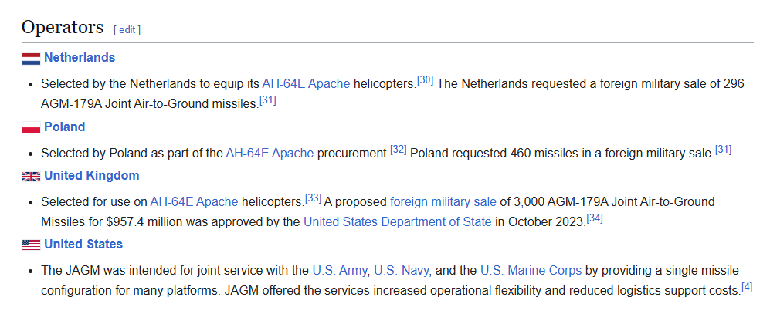The height and width of the screenshot is (314, 770).
Task: Open the U.S. Marine Corps link
Action: point(531,270)
